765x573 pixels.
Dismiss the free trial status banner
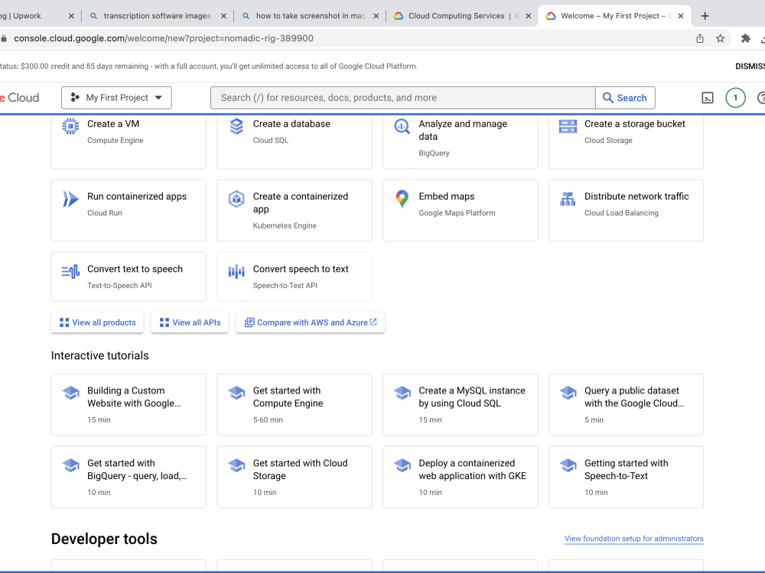750,66
